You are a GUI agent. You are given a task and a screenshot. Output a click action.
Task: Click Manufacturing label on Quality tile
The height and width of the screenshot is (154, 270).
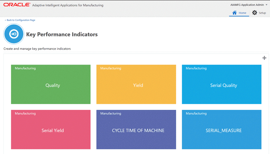[x=25, y=68]
